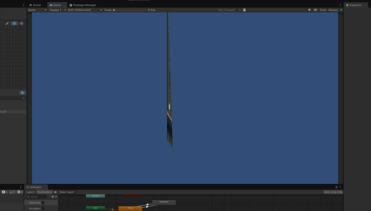This screenshot has width=371, height=211.
Task: Adjust the Scale slider handle
Action: [x=114, y=10]
